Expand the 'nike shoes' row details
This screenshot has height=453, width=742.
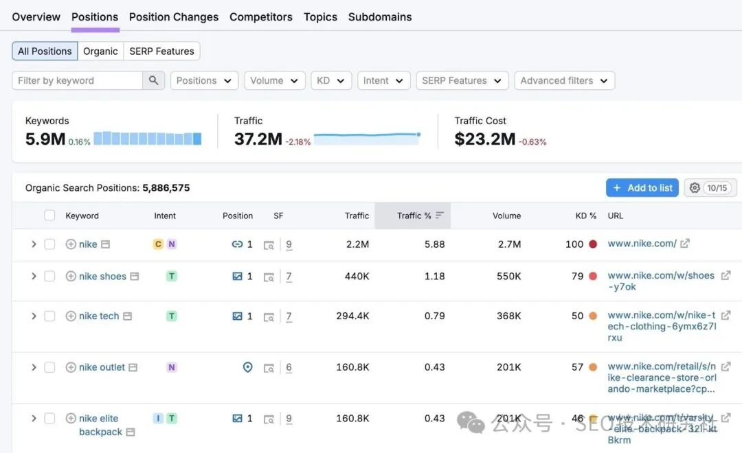(x=33, y=277)
